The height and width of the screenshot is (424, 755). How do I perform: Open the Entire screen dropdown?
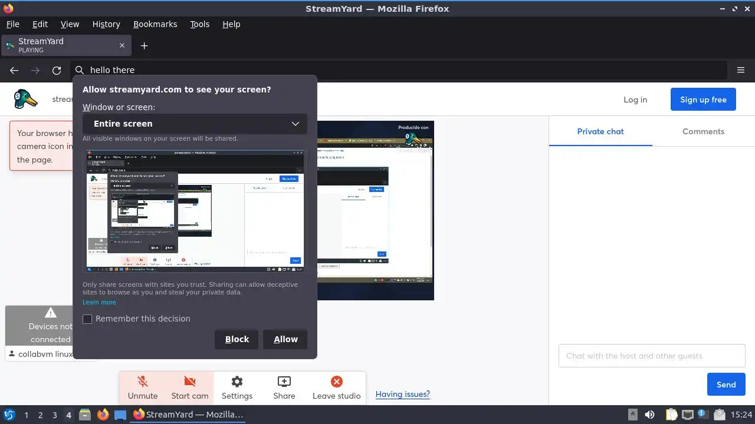195,124
